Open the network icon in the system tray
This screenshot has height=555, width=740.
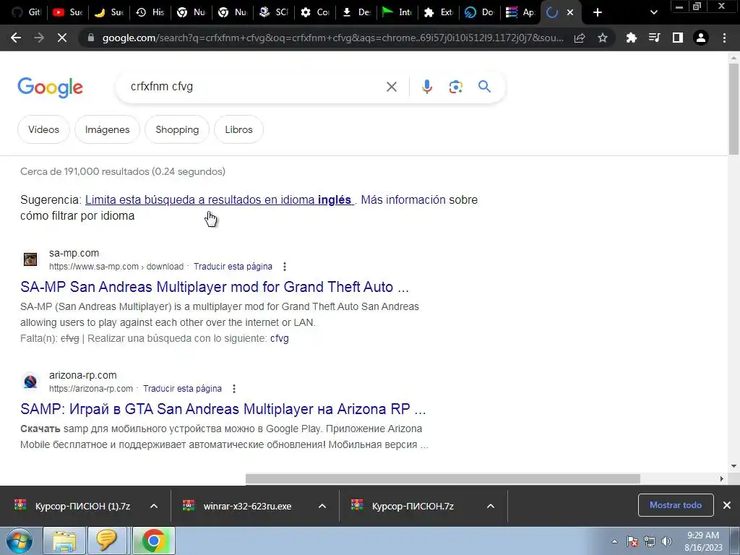point(650,541)
